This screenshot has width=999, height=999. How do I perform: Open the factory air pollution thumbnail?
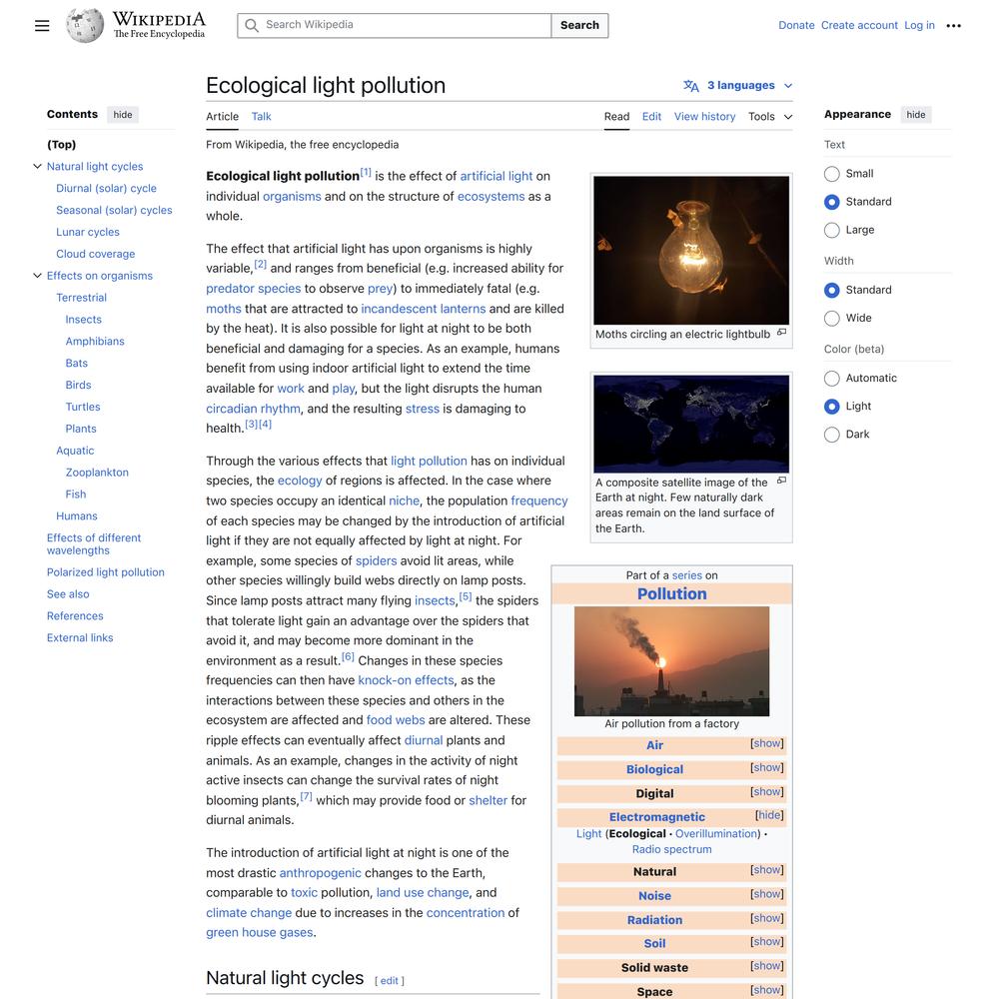coord(671,661)
